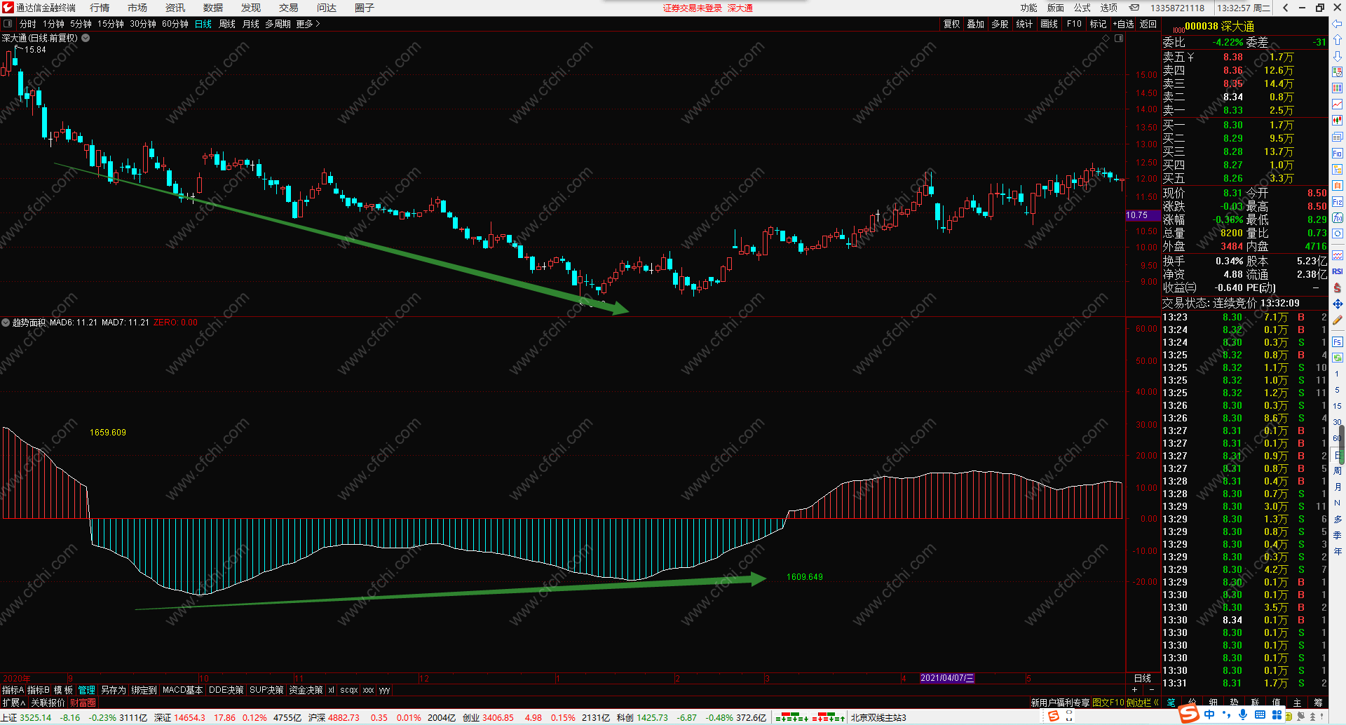Open the Sogou soft keyboard icon
This screenshot has height=725, width=1346.
pos(1260,714)
